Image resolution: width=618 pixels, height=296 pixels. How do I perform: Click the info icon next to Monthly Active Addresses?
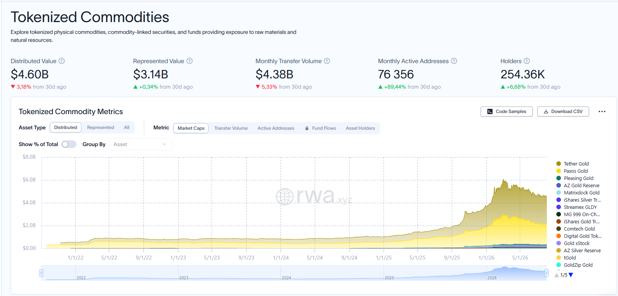tap(454, 61)
